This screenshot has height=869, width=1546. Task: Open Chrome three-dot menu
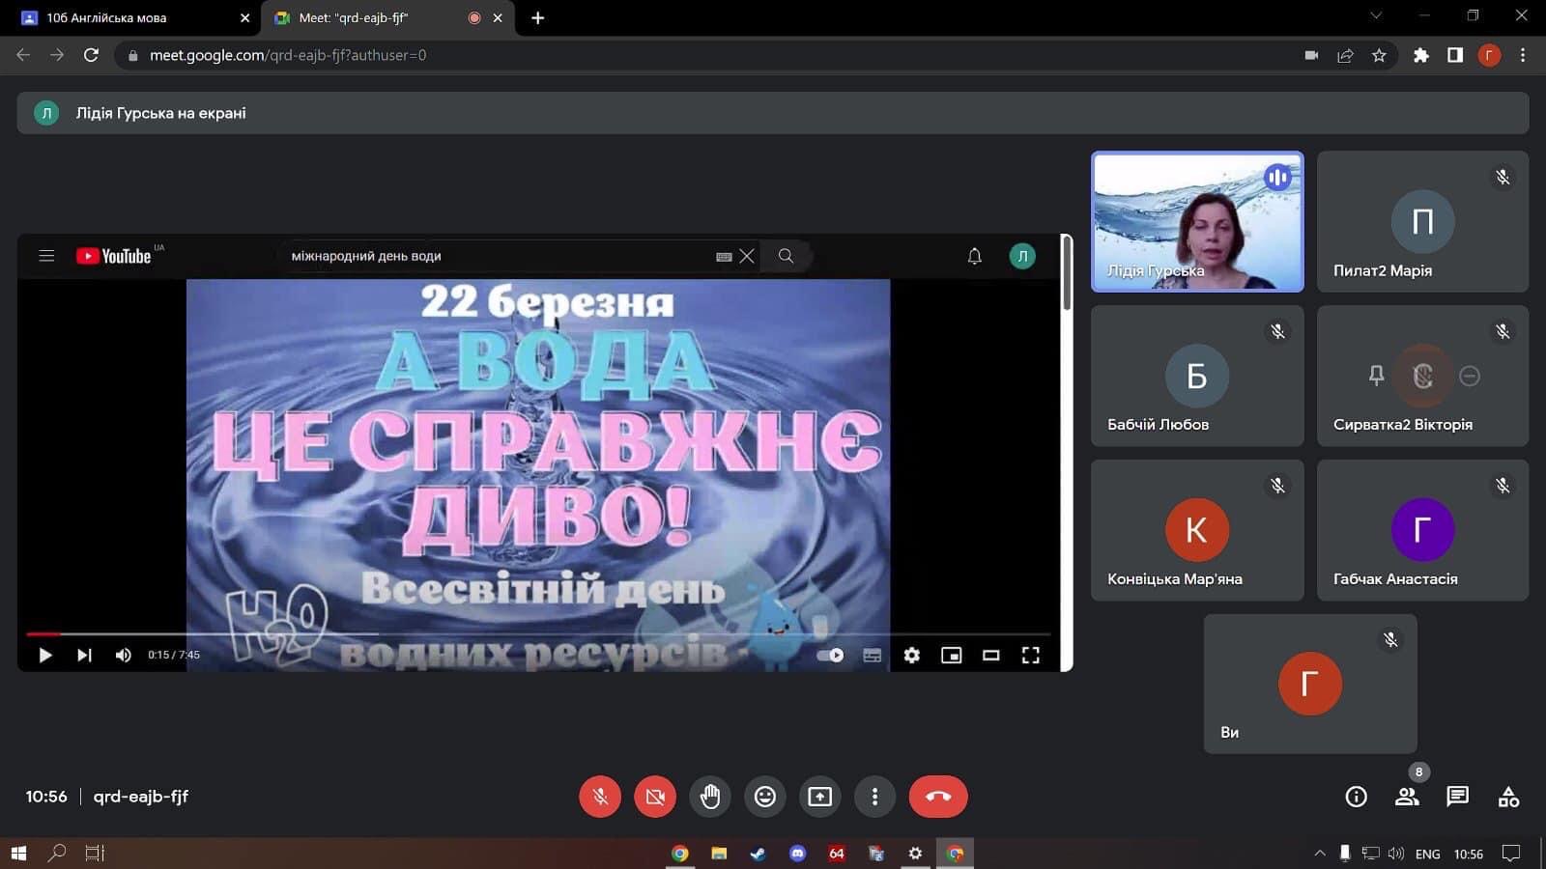pos(1523,55)
